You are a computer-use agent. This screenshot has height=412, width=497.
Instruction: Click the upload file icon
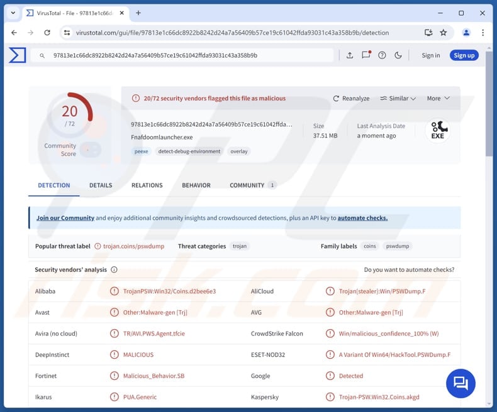[350, 55]
